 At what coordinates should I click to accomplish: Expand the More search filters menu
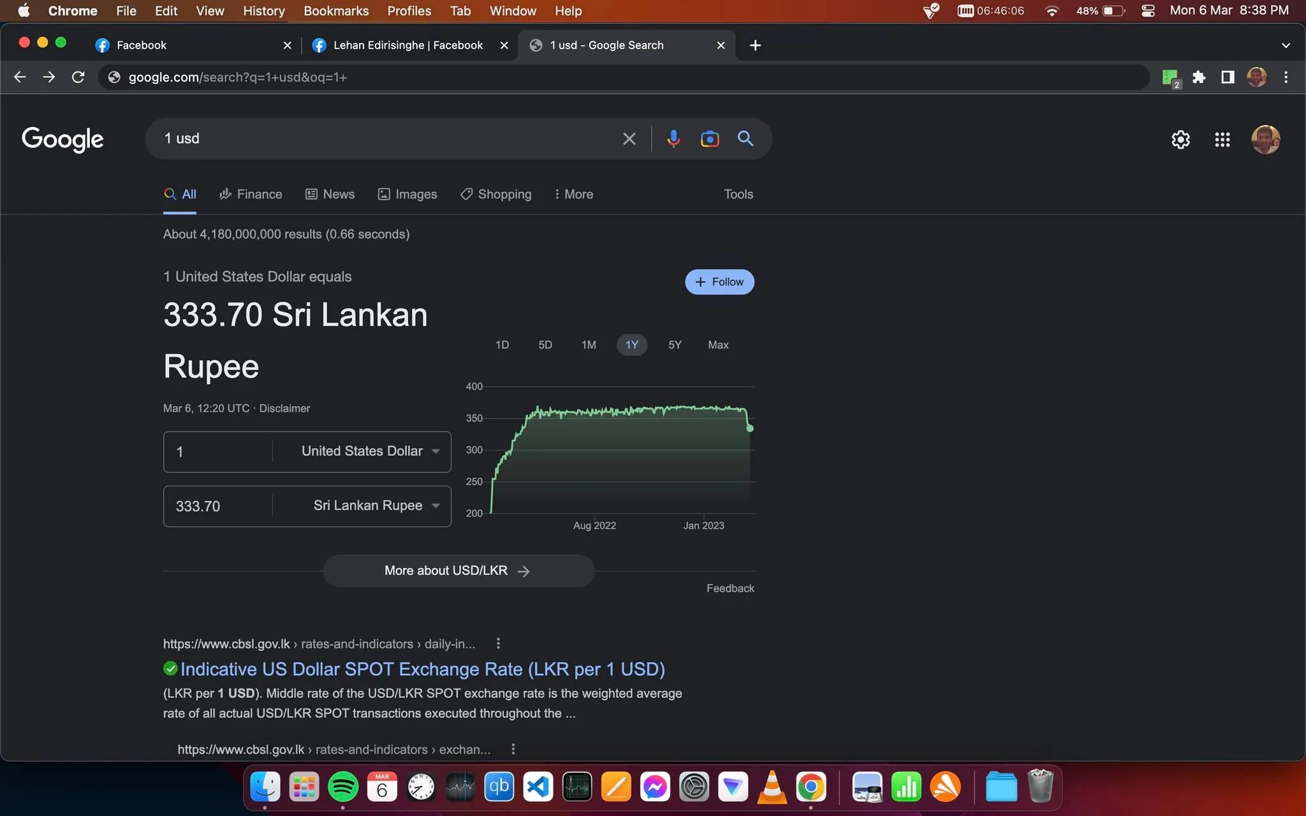tap(573, 194)
